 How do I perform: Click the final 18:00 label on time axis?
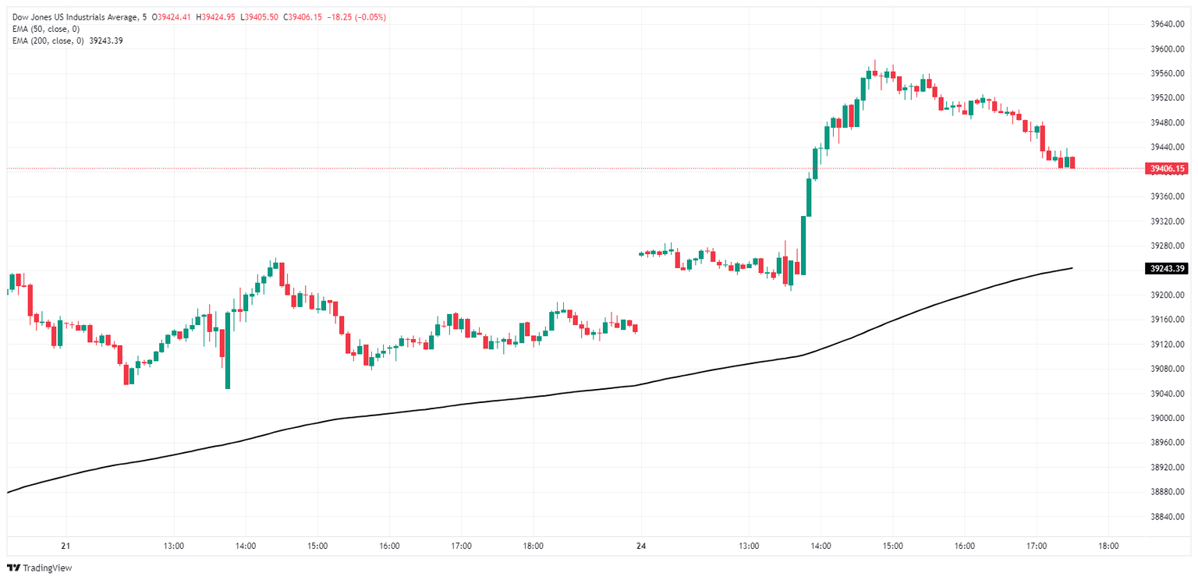tap(1108, 546)
